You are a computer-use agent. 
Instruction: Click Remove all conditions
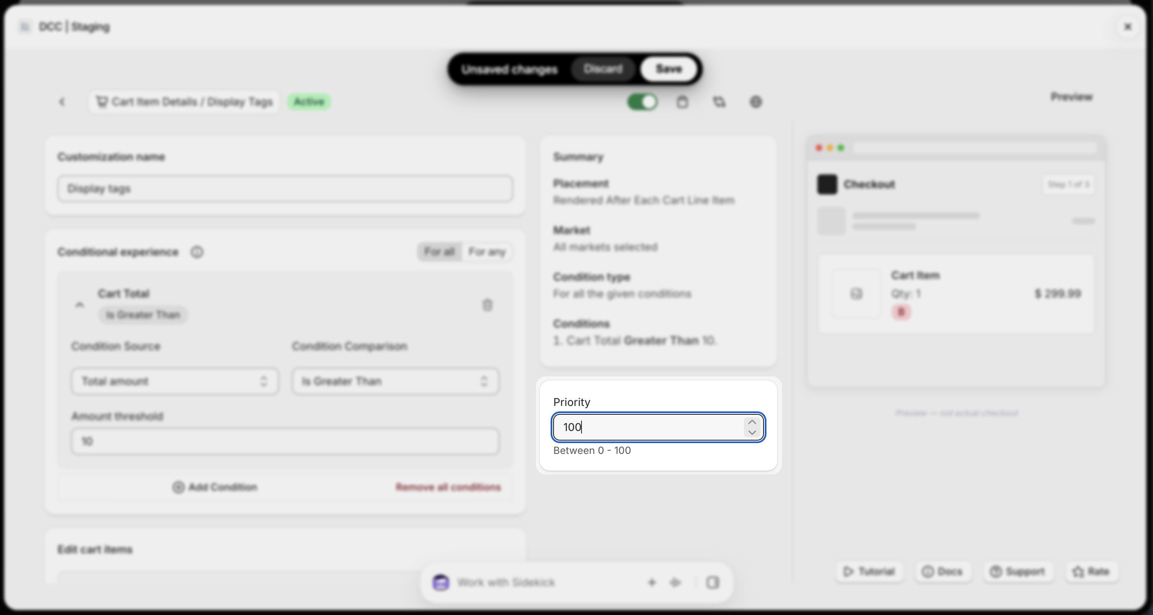tap(448, 487)
